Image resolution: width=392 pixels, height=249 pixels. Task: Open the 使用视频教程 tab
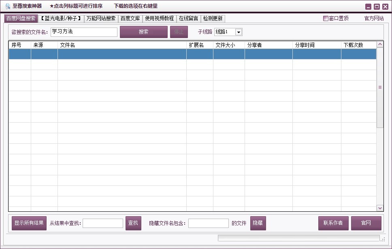click(x=160, y=19)
